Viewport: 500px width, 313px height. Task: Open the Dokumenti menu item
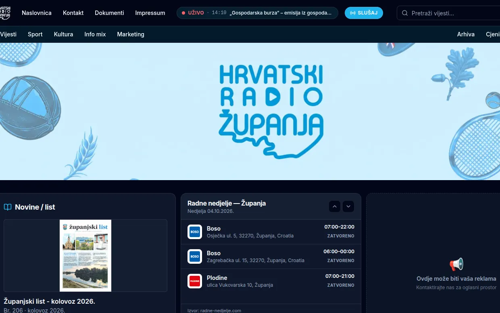[109, 13]
